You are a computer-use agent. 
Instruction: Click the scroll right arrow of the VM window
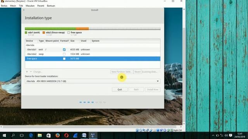181,127
